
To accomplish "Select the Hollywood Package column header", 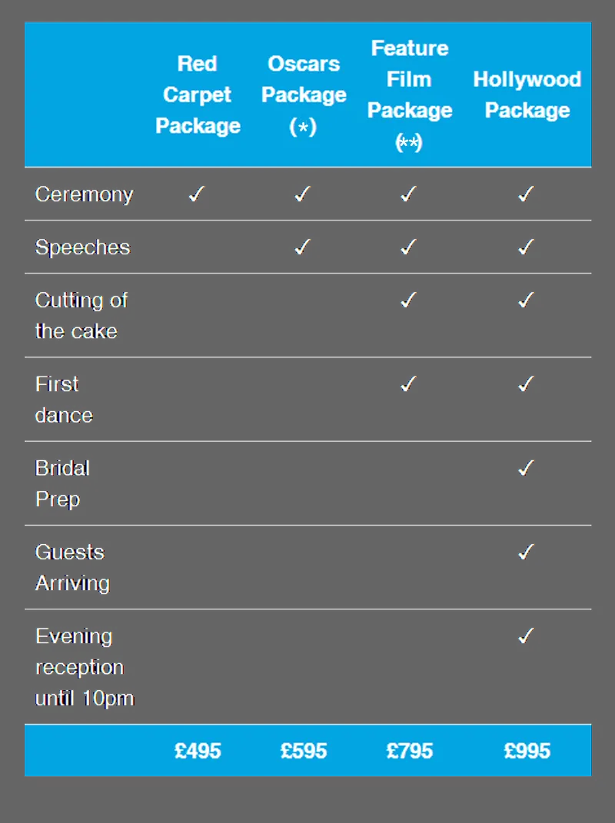I will tap(527, 95).
